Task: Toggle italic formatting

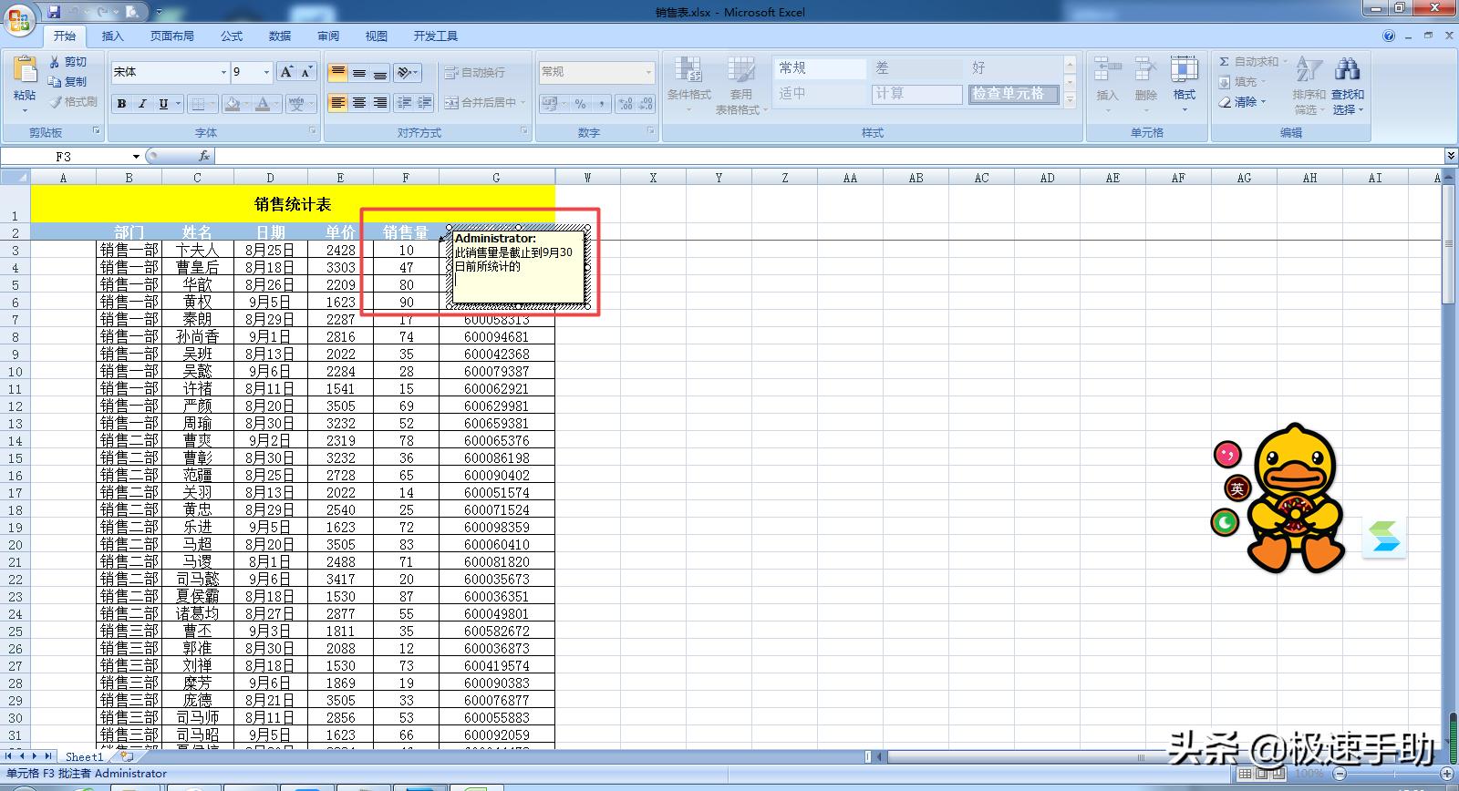Action: [142, 104]
